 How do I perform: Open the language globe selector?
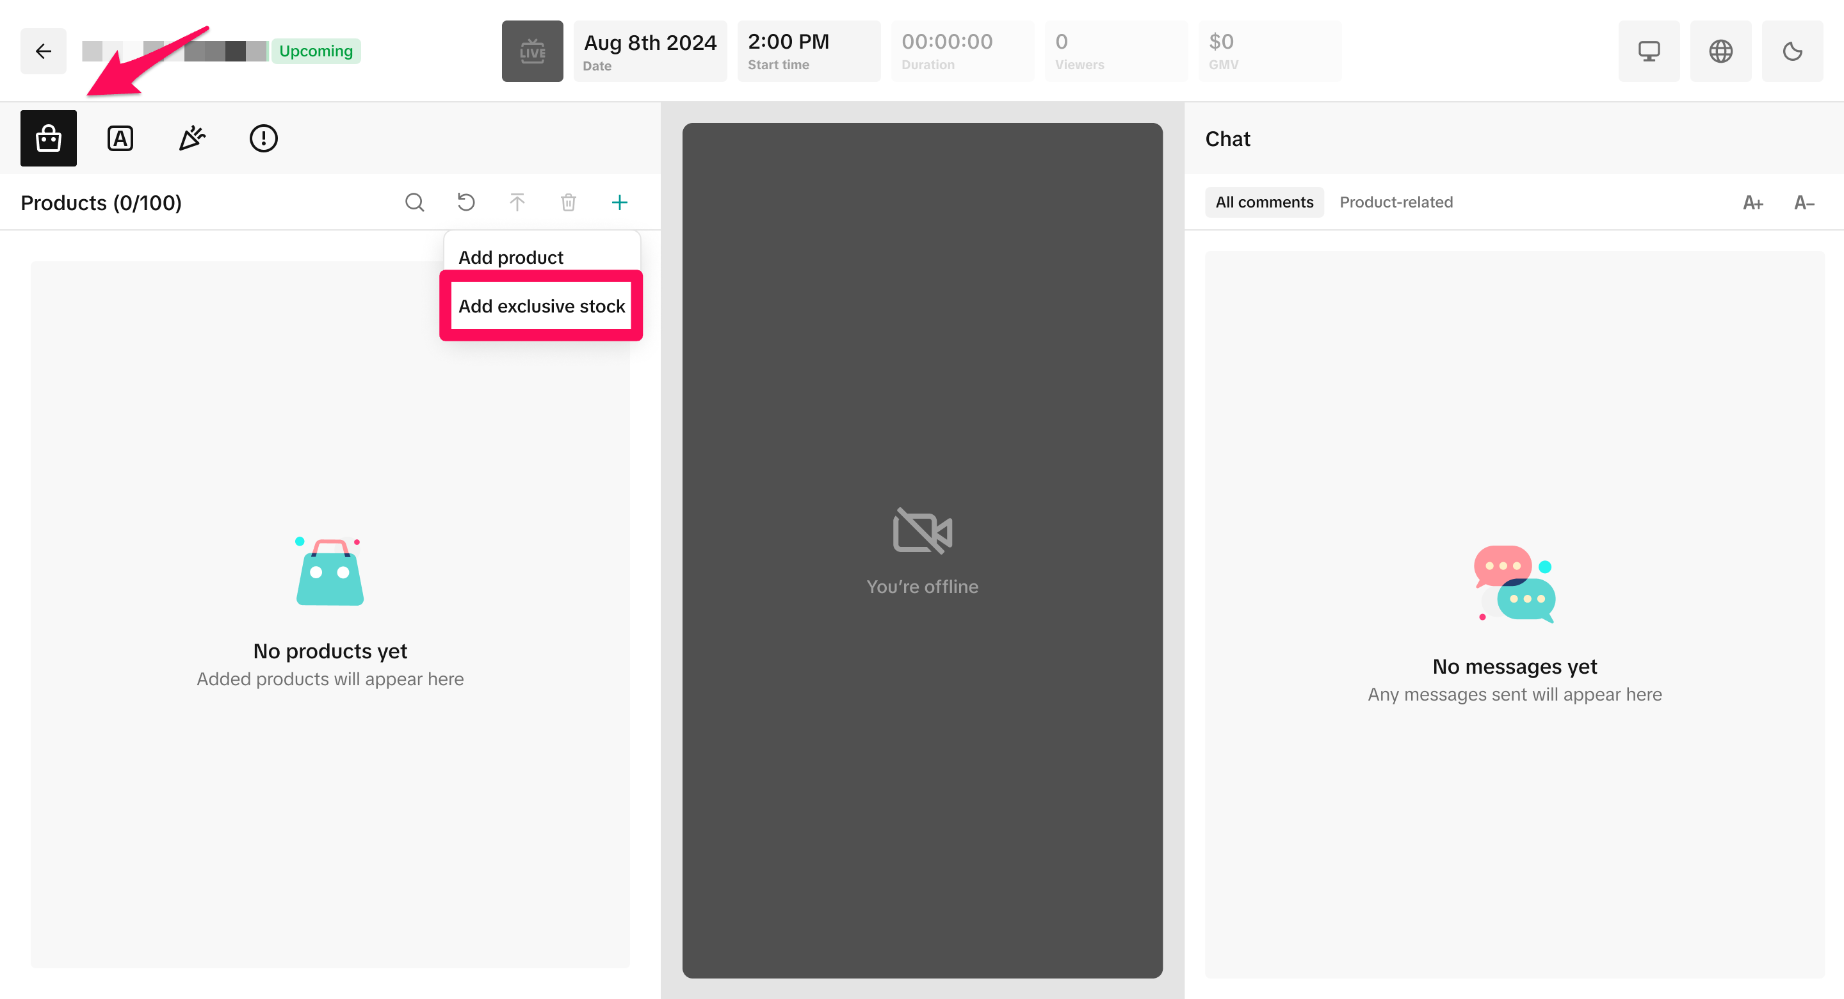tap(1720, 51)
